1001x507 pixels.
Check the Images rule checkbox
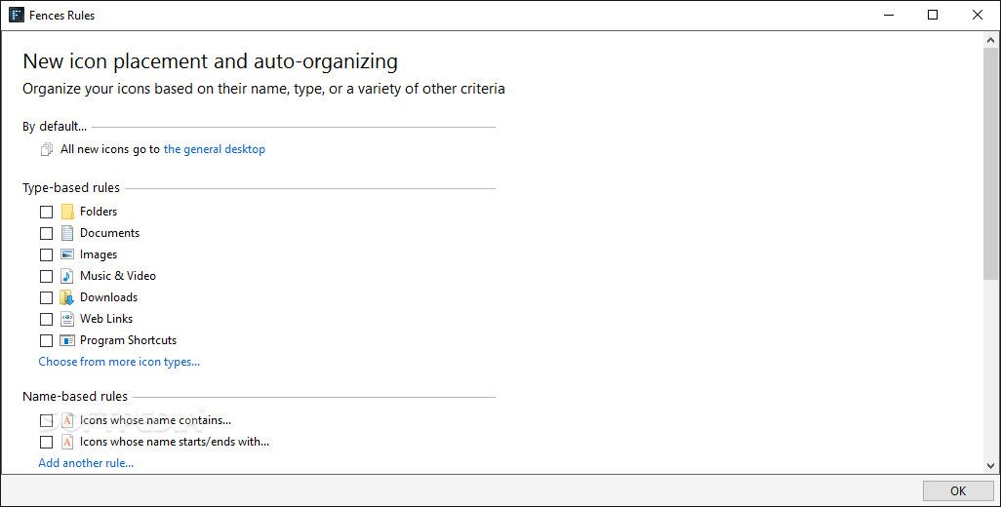46,254
